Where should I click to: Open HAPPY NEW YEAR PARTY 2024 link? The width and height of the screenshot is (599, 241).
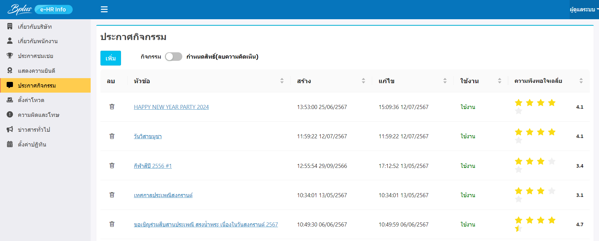(171, 107)
